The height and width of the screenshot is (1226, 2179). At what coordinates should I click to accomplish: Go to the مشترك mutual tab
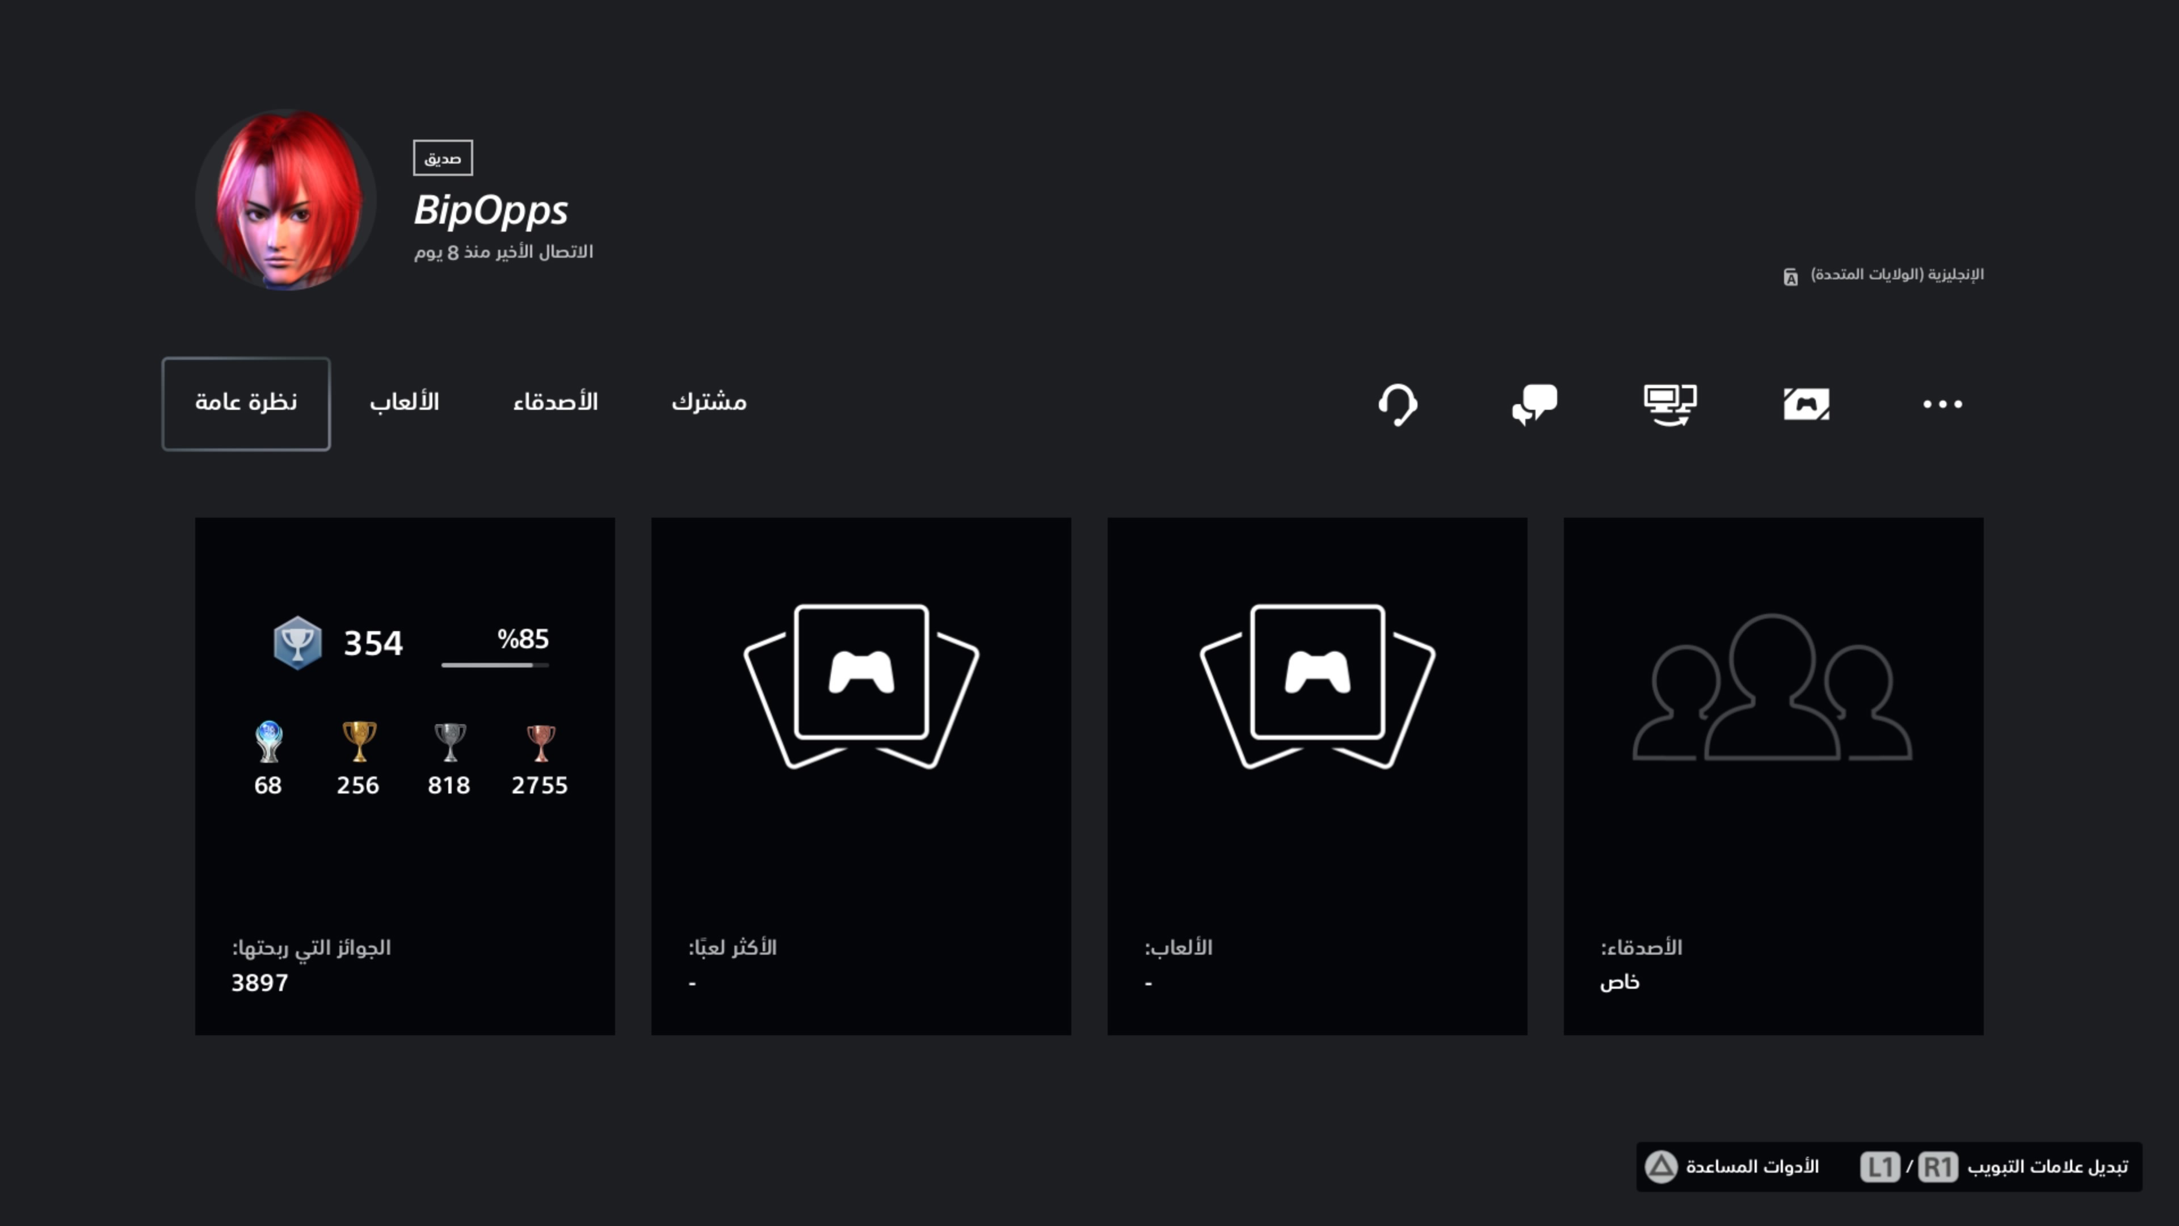[709, 403]
